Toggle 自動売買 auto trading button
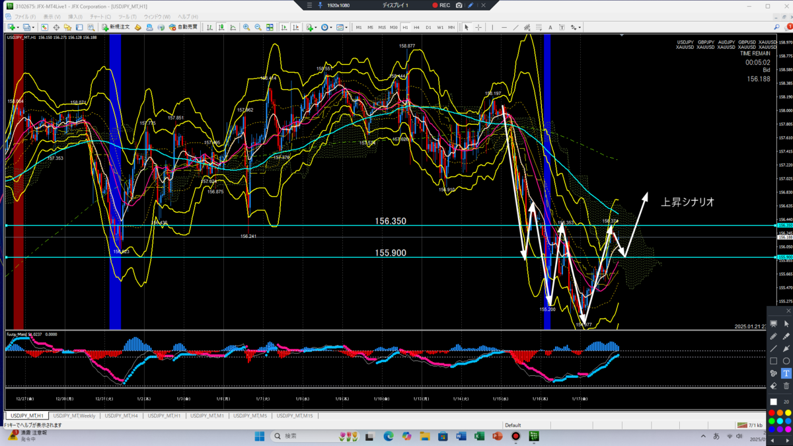The height and width of the screenshot is (446, 793). coord(183,28)
